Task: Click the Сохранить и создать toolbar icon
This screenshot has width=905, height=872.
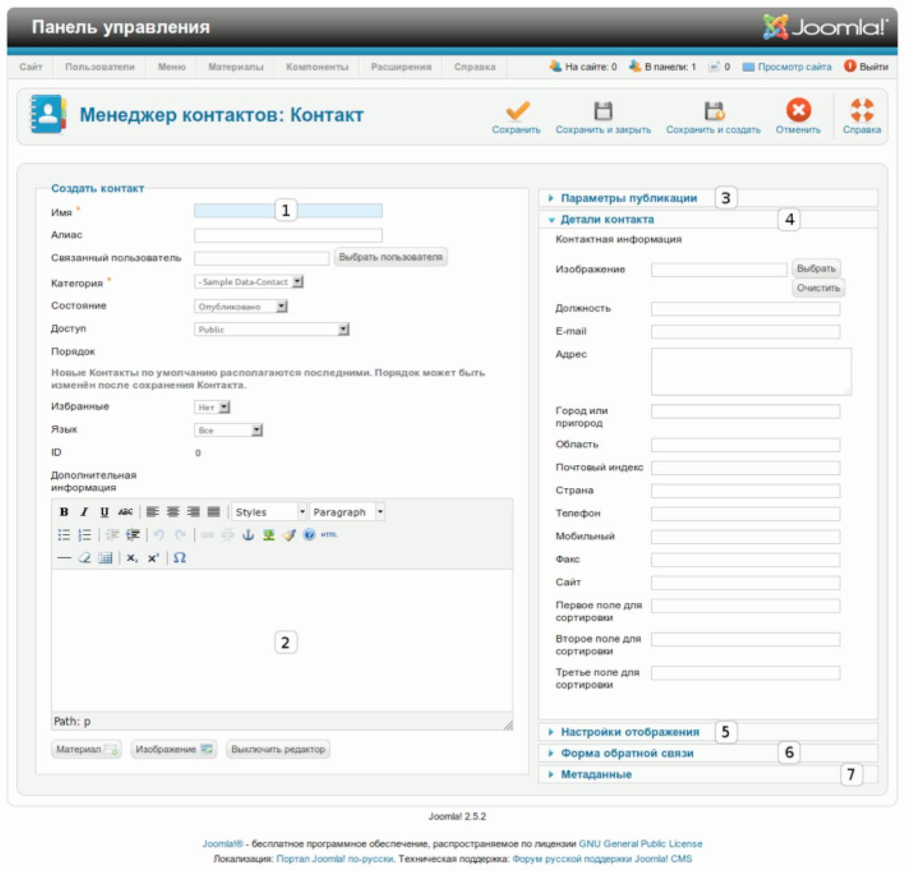Action: coord(713,111)
